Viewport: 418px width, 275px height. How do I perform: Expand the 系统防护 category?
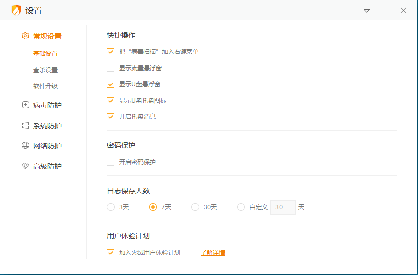[x=47, y=126]
